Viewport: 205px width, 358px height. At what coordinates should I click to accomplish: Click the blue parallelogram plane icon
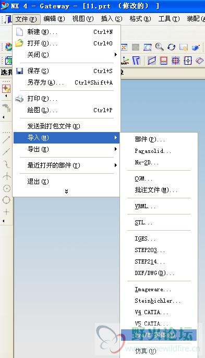tap(152, 61)
